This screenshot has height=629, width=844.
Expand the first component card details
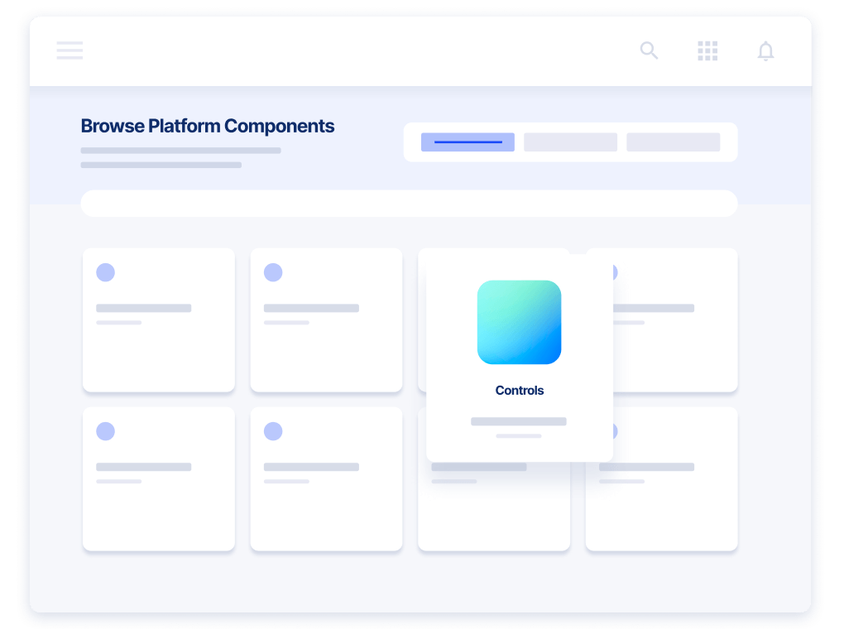(158, 320)
